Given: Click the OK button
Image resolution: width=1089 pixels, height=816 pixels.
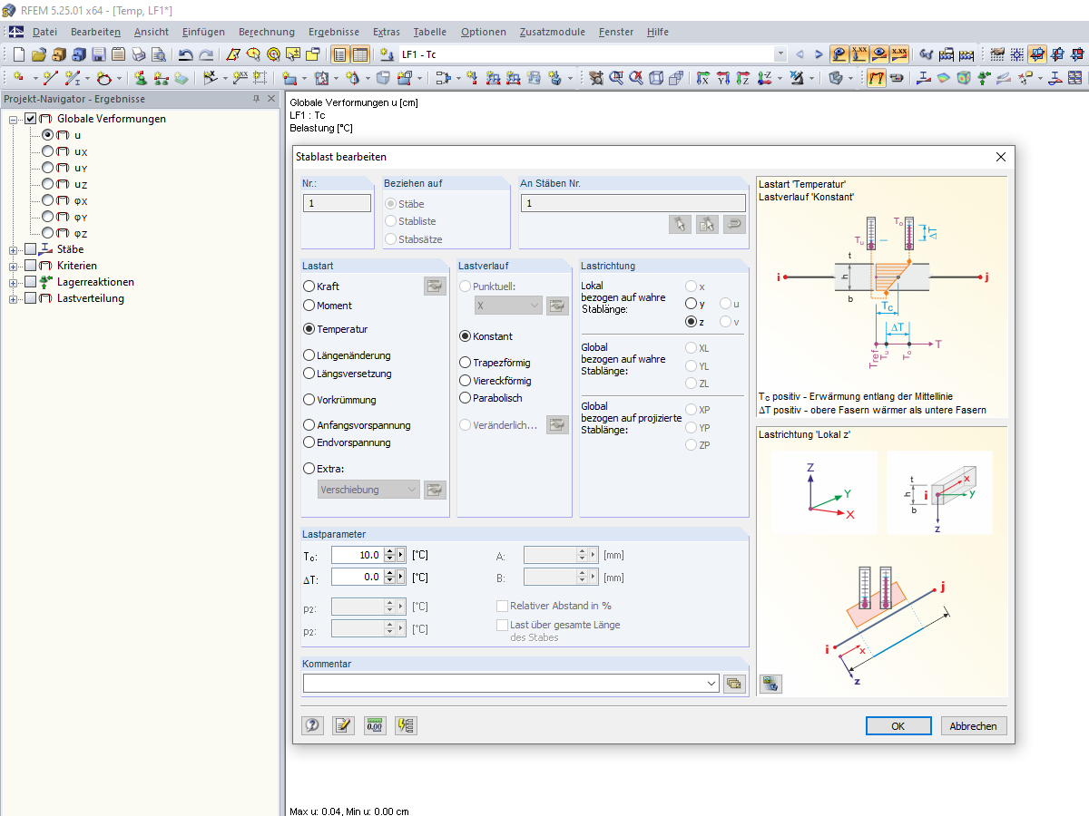Looking at the screenshot, I should (x=898, y=726).
